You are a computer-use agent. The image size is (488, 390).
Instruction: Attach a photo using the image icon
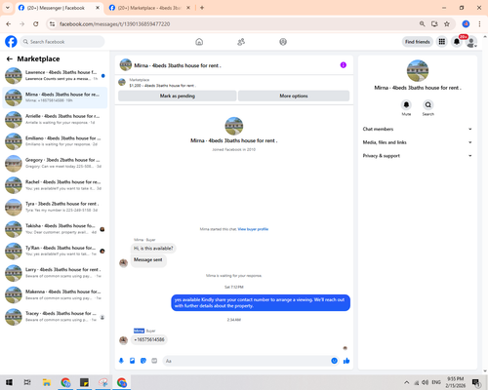coord(133,361)
